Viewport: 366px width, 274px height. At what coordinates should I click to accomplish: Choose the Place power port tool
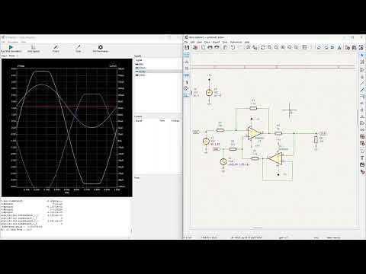tap(362, 77)
